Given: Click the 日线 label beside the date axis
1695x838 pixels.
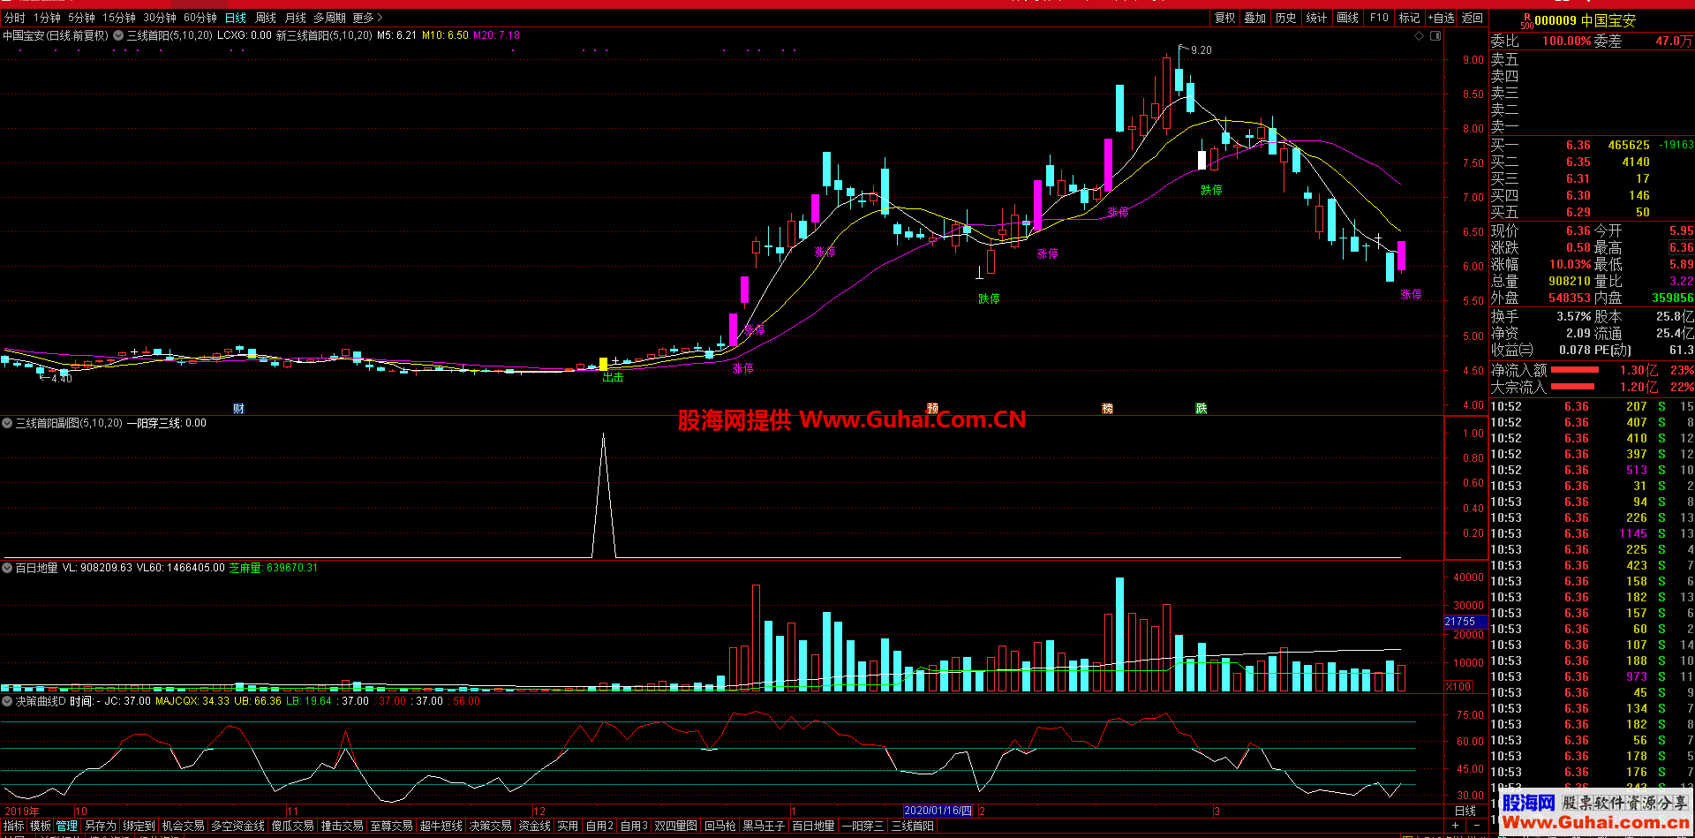Looking at the screenshot, I should click(1465, 811).
